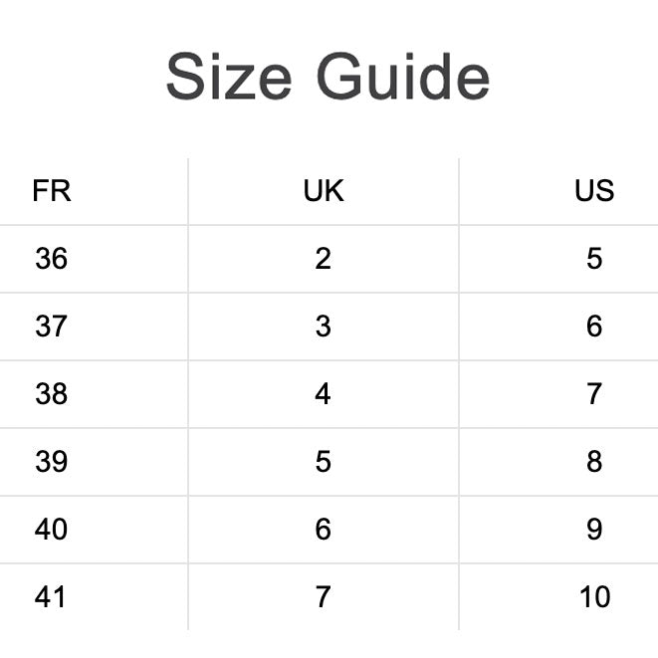
Task: Click UK size 3 cell
Action: [x=324, y=327]
